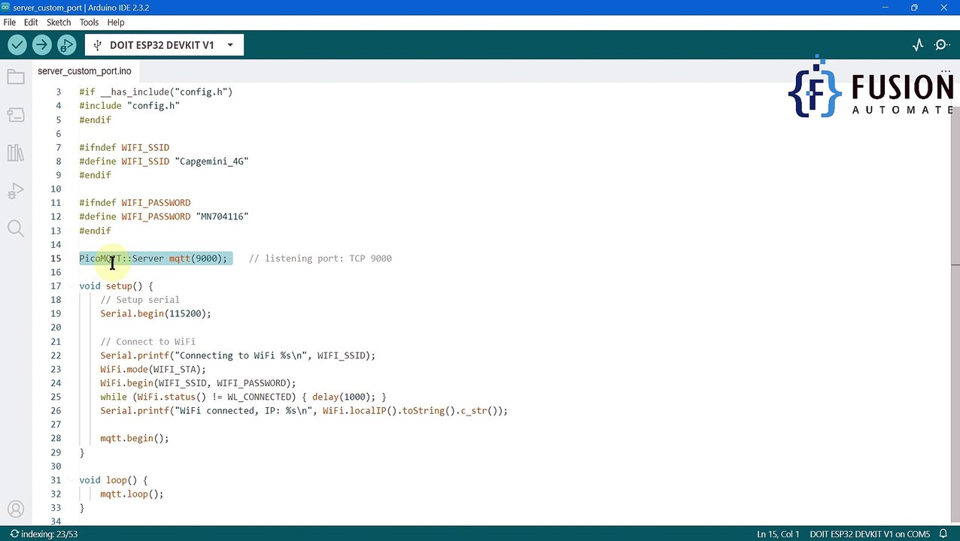Image resolution: width=960 pixels, height=541 pixels.
Task: Click the user account icon in sidebar
Action: [16, 509]
